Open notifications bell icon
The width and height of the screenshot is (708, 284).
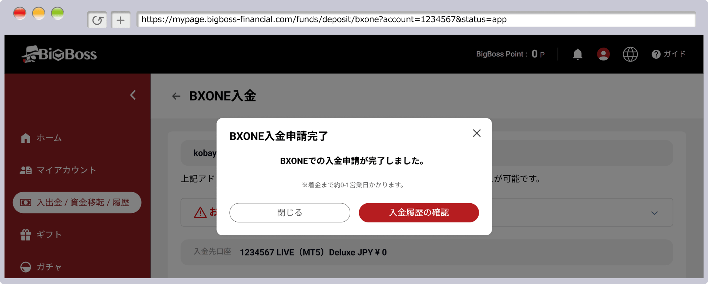click(577, 54)
